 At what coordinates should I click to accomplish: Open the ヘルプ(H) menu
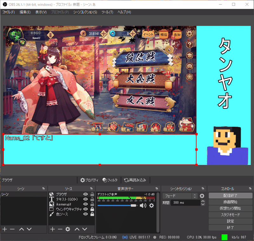click(x=124, y=12)
